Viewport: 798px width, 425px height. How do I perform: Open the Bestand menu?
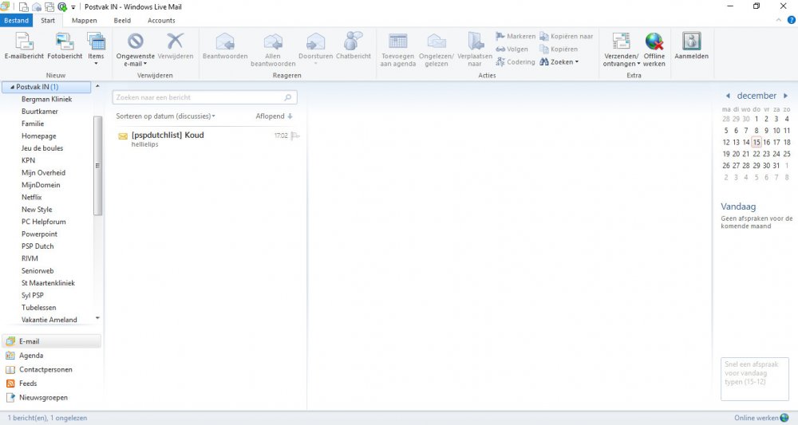coord(16,21)
